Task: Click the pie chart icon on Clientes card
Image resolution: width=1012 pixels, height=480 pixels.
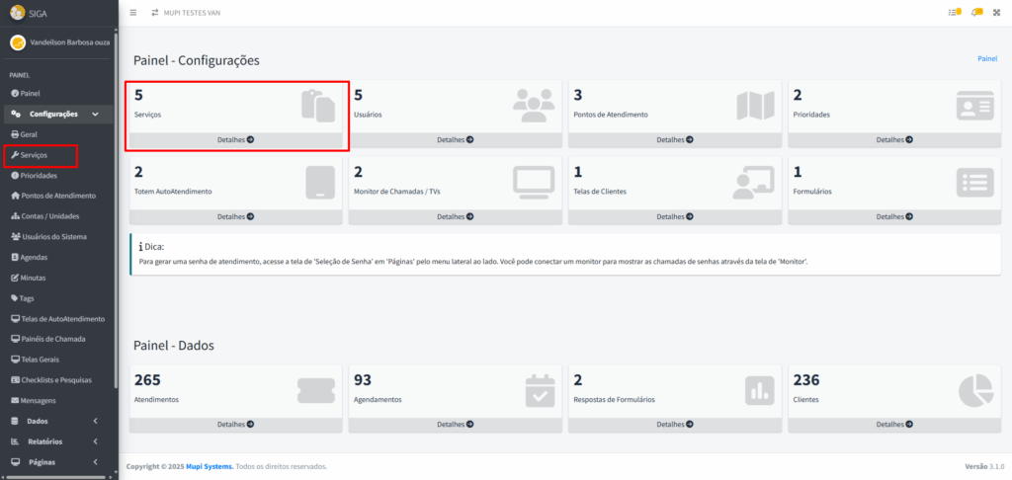Action: (974, 391)
